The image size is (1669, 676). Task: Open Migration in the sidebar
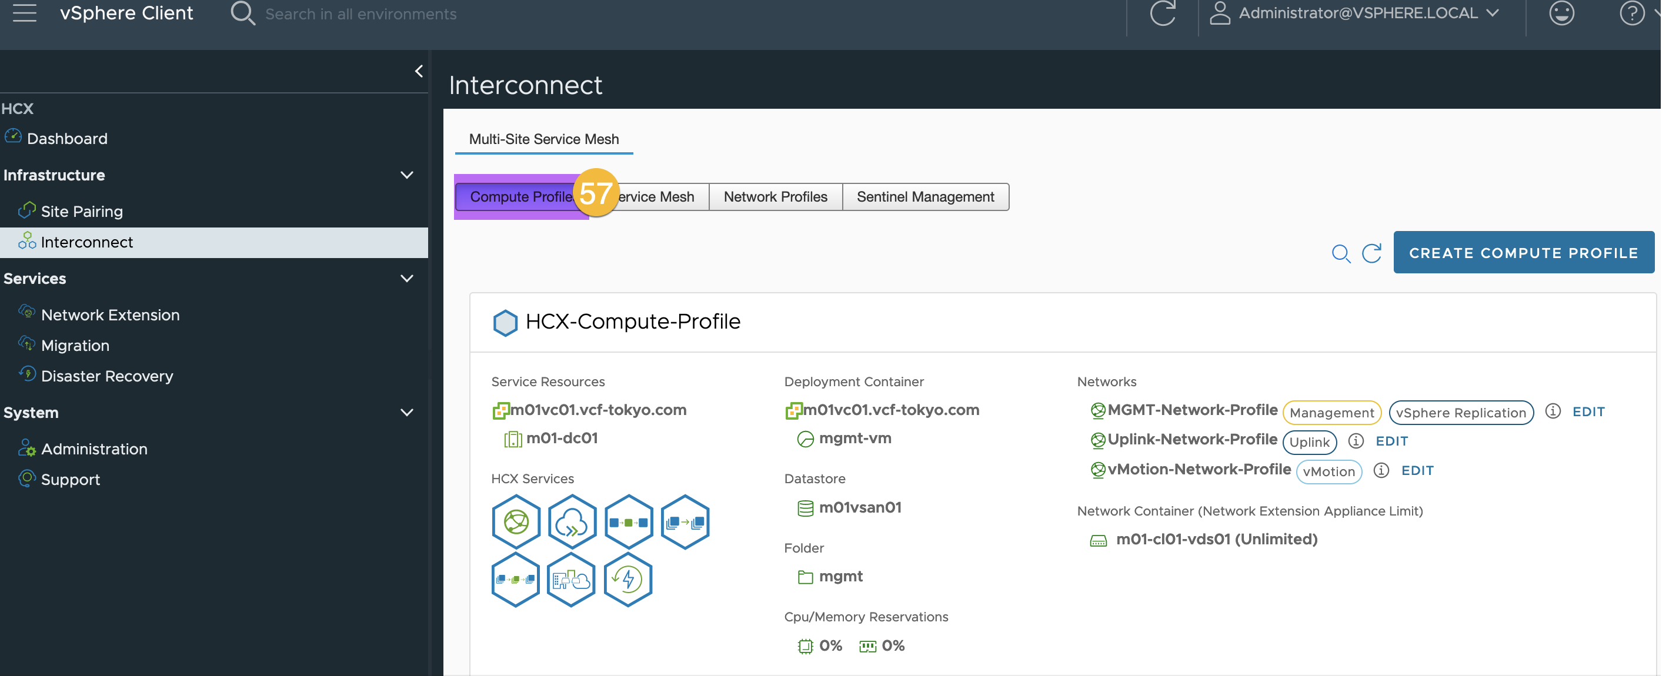[x=75, y=345]
